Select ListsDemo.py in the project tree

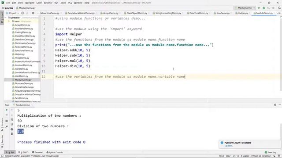pyautogui.click(x=22, y=76)
